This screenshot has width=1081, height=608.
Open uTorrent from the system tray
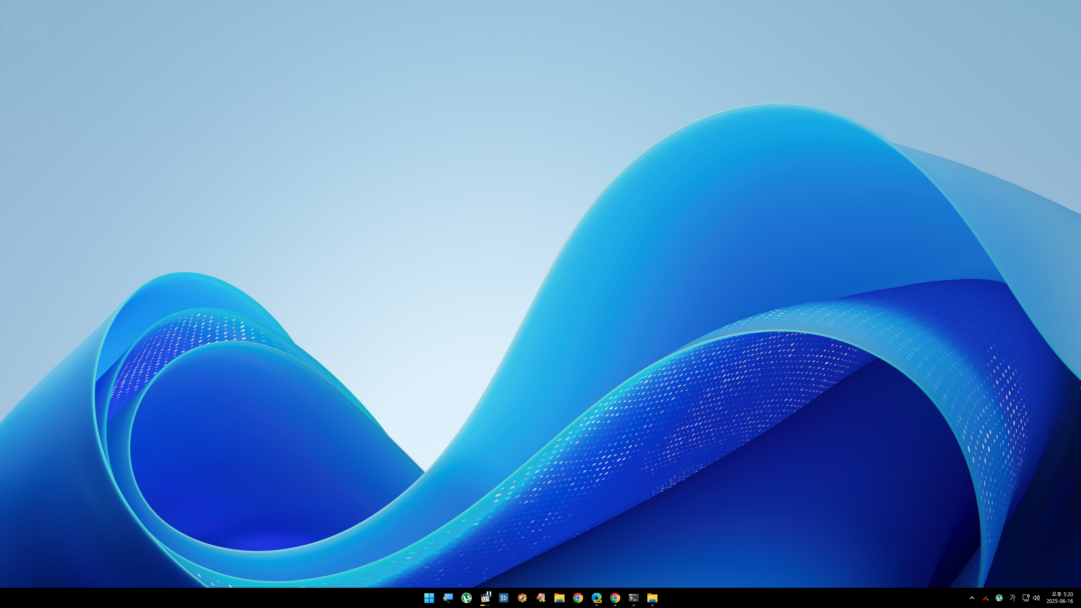[999, 598]
